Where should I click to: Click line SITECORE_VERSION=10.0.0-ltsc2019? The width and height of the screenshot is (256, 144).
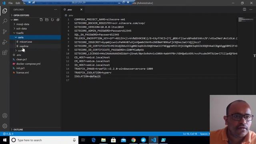99,27
